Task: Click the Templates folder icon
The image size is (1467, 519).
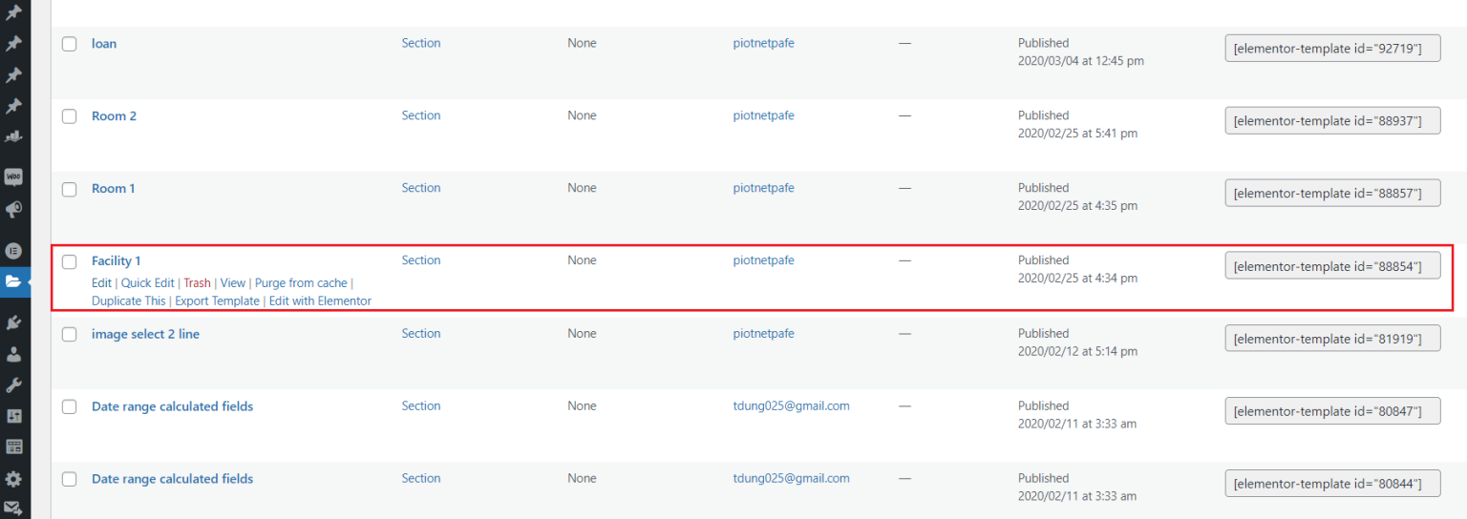Action: coord(13,281)
